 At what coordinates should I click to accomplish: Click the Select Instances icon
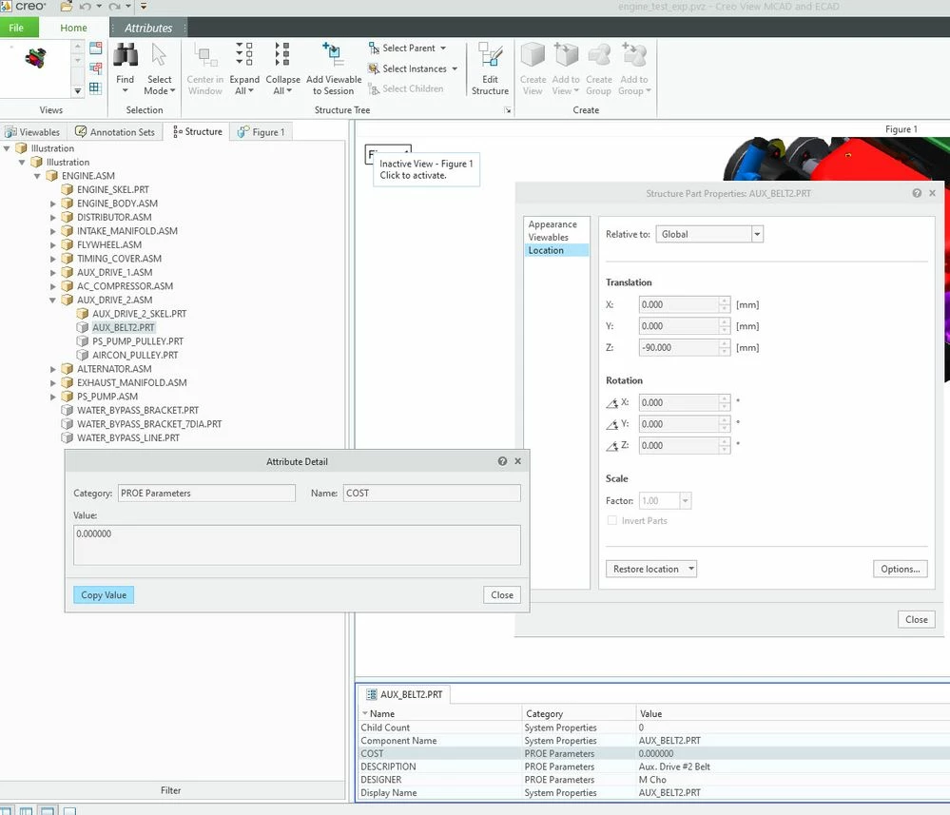click(x=374, y=68)
